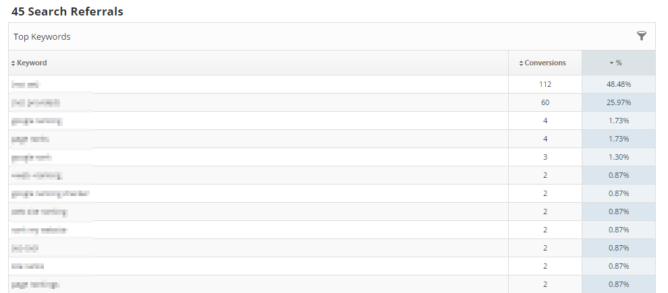Select blurred keyword in the 1.30% row

pyautogui.click(x=31, y=157)
